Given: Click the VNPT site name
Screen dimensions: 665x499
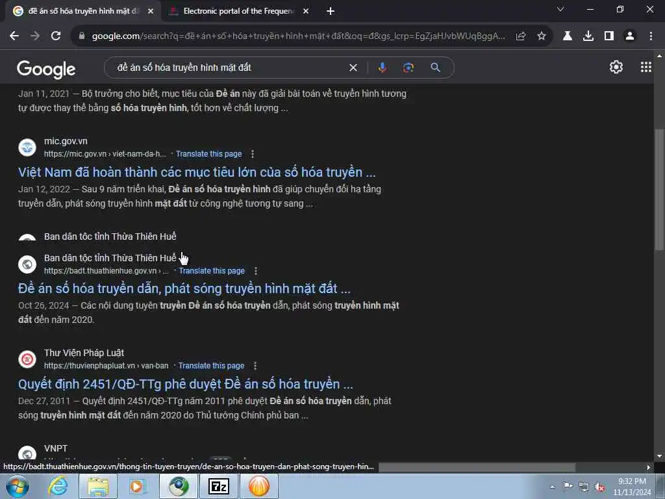Looking at the screenshot, I should pos(56,448).
